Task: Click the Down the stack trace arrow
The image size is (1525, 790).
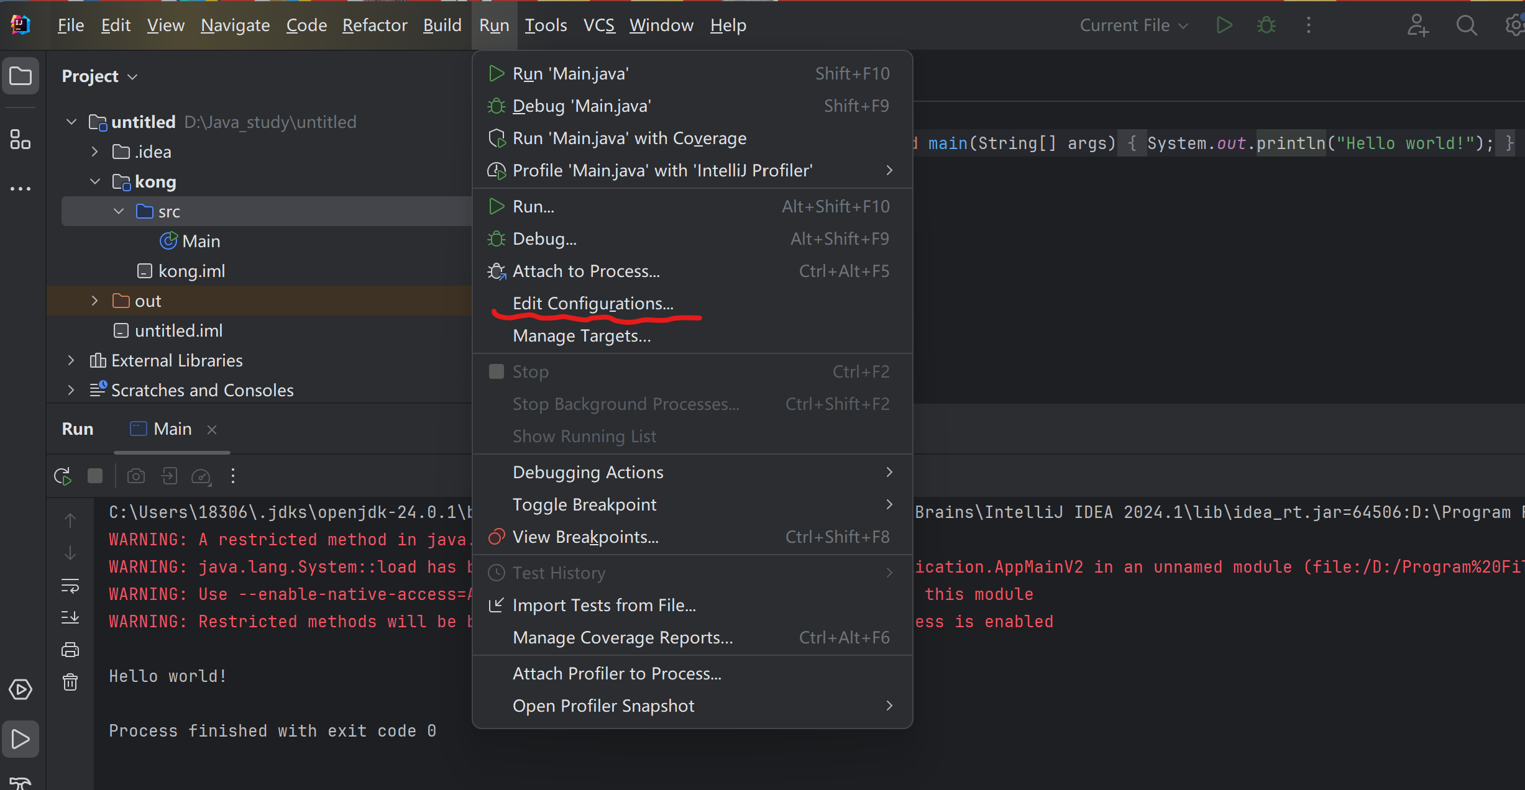Action: [x=70, y=553]
